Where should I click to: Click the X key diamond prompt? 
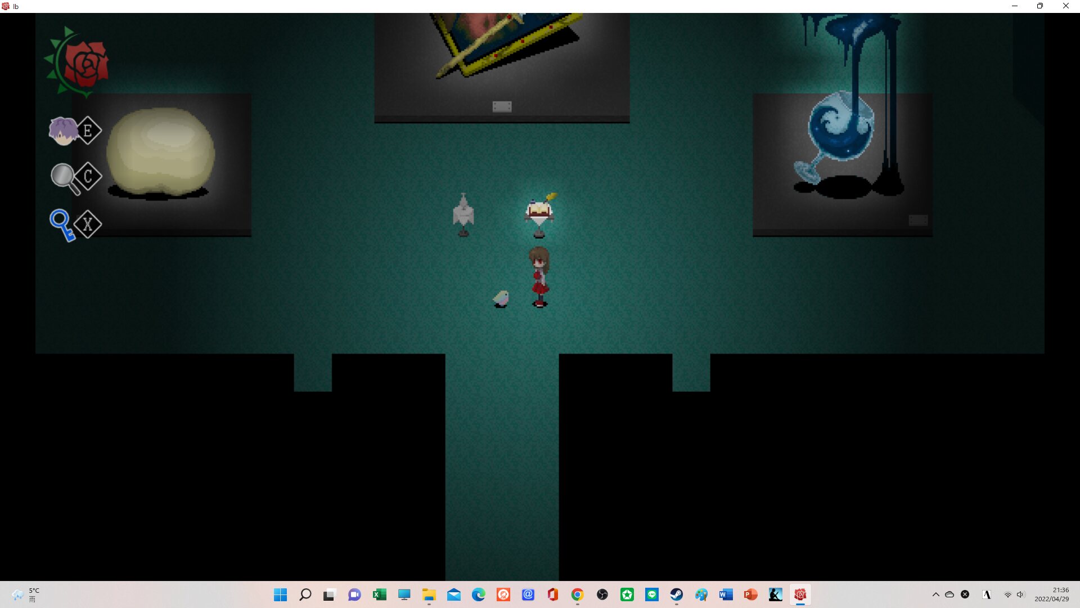pos(88,225)
